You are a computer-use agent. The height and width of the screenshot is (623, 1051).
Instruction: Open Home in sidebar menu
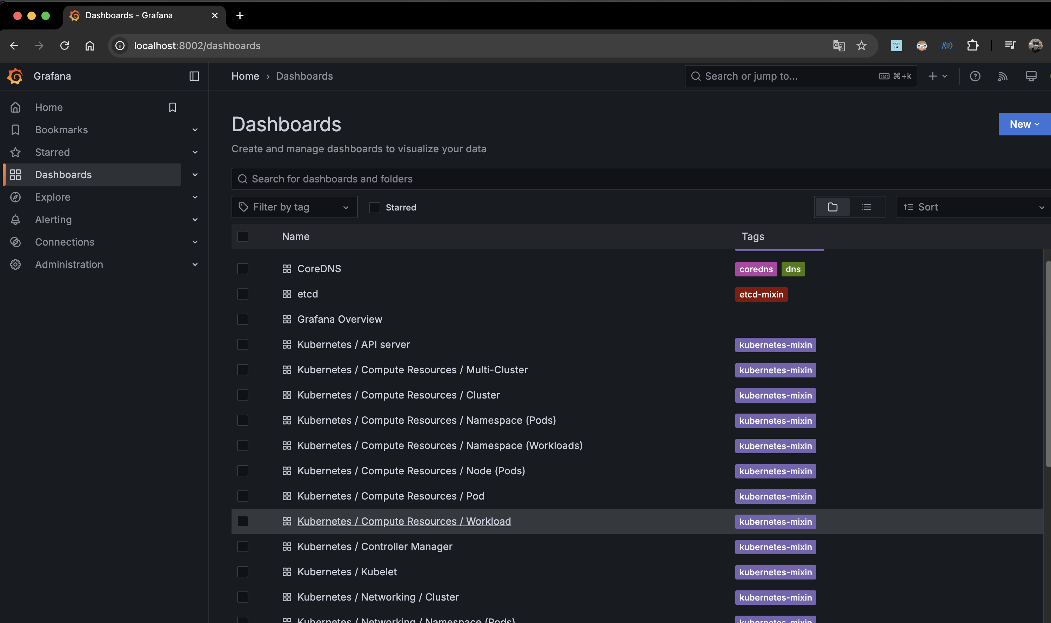click(x=49, y=107)
